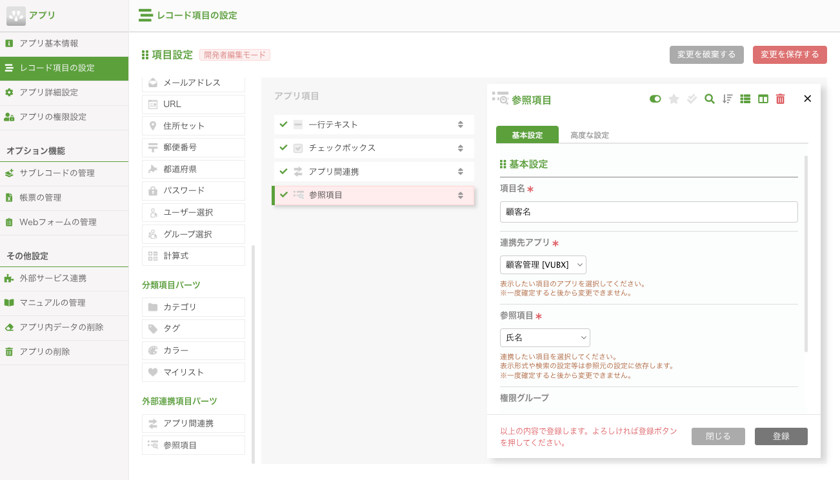The height and width of the screenshot is (480, 840).
Task: Click the reorder handle on チェックボックス row
Action: coord(461,148)
